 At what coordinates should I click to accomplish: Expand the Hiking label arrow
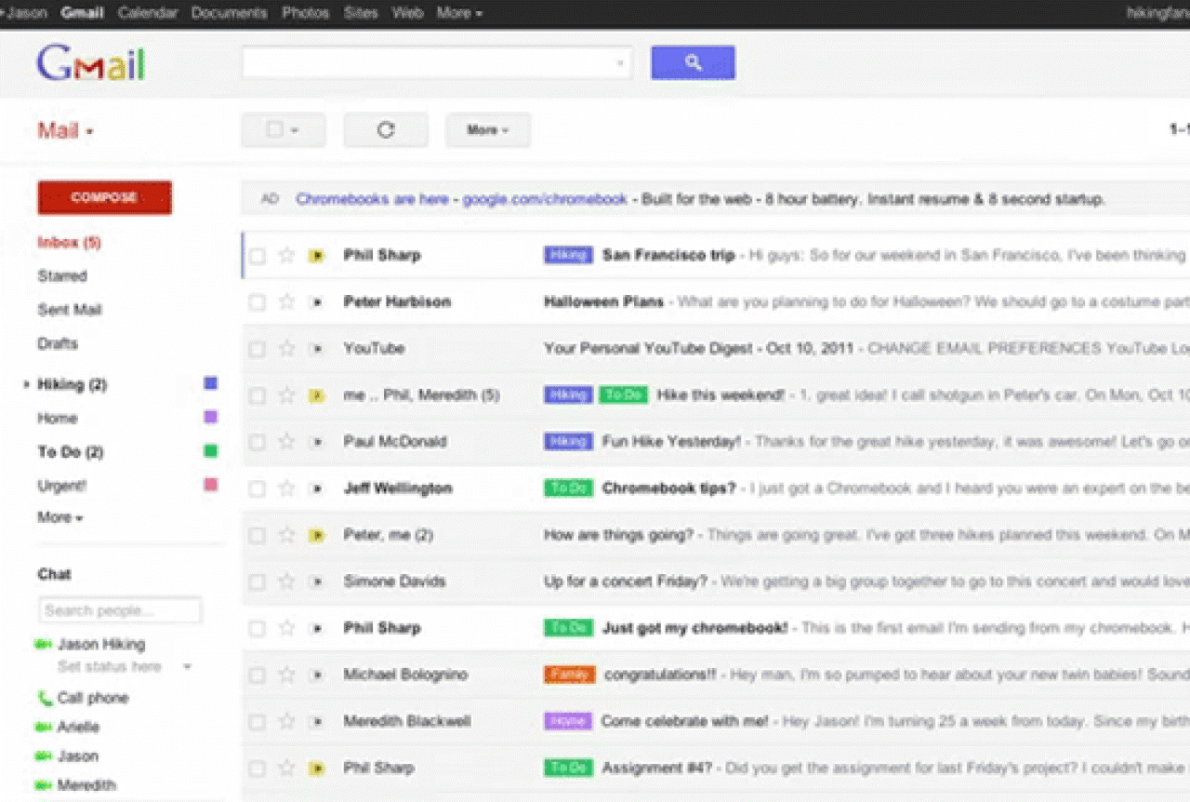(x=27, y=384)
